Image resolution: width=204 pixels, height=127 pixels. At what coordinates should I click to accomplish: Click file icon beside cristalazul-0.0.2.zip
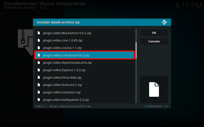(39, 55)
